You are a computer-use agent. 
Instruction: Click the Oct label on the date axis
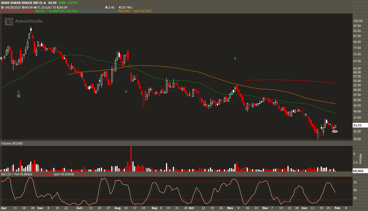[x=192, y=208]
